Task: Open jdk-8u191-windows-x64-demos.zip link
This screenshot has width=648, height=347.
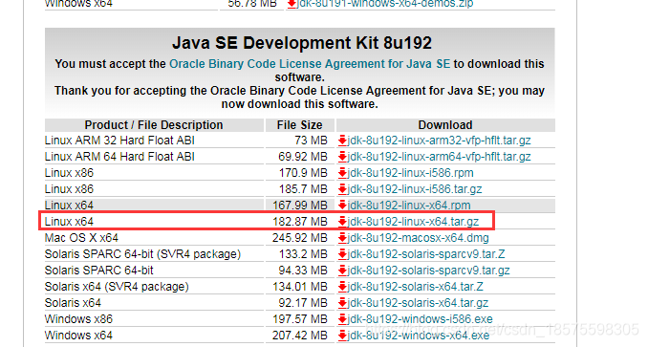Action: coord(385,4)
